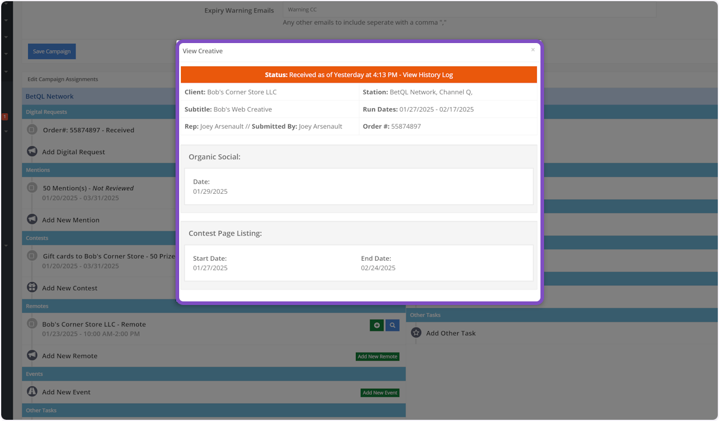This screenshot has width=719, height=421.
Task: Click the red notification badge in the left sidebar
Action: 5,117
